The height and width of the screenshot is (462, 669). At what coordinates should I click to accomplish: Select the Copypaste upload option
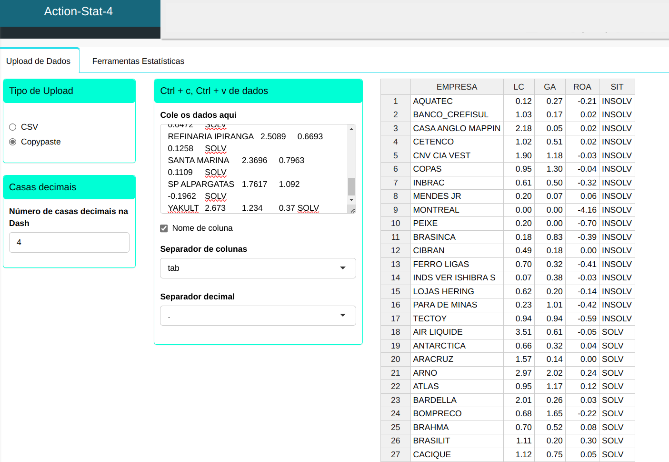(x=13, y=142)
